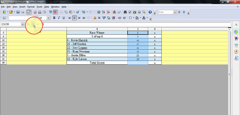The width and height of the screenshot is (240, 115).
Task: Export directly as PDF
Action: click(35, 12)
